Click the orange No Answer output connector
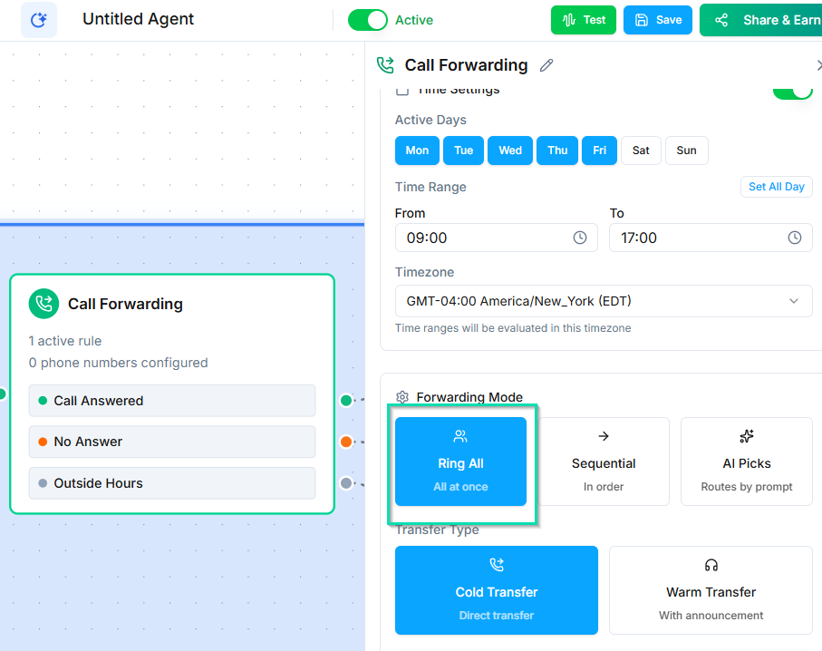The height and width of the screenshot is (651, 822). (x=346, y=442)
